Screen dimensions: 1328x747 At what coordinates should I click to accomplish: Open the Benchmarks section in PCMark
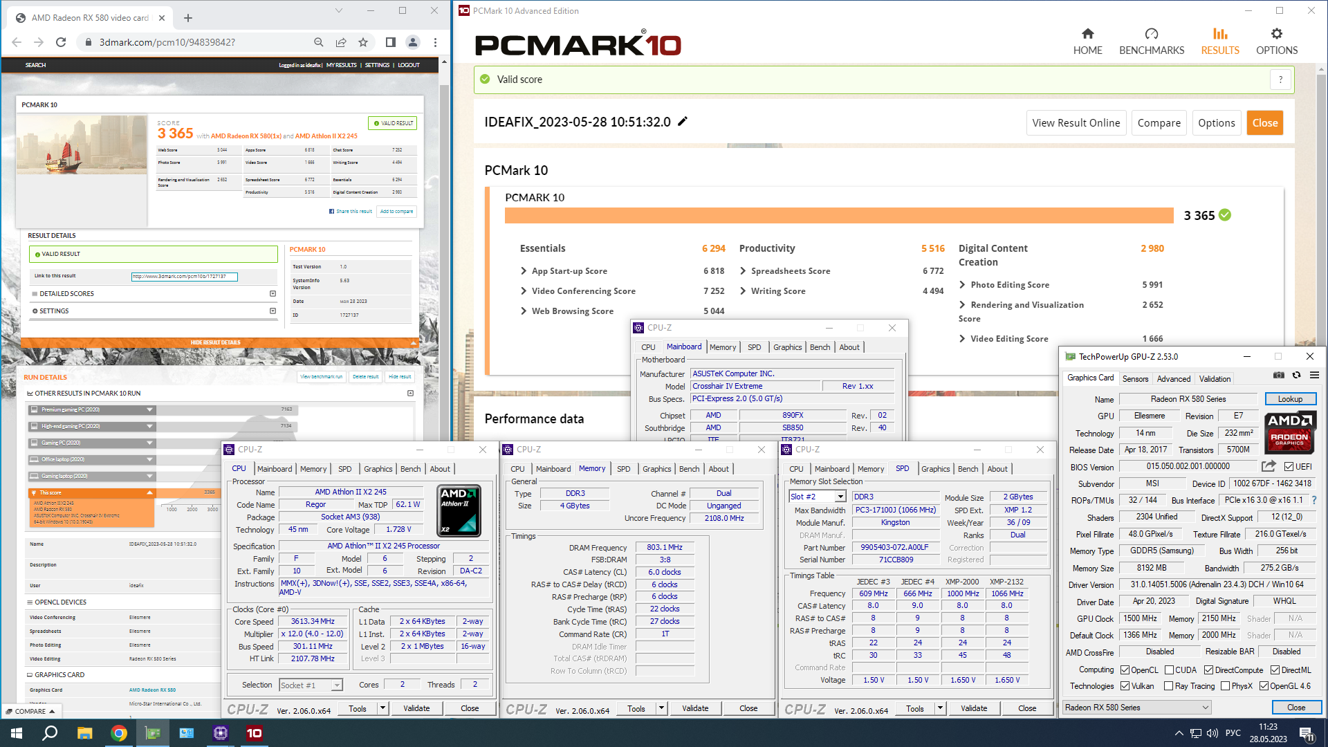click(x=1152, y=41)
